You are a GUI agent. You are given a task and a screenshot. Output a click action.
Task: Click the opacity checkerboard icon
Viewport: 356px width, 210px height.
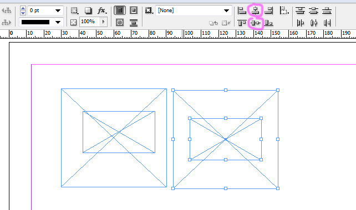[x=73, y=23]
